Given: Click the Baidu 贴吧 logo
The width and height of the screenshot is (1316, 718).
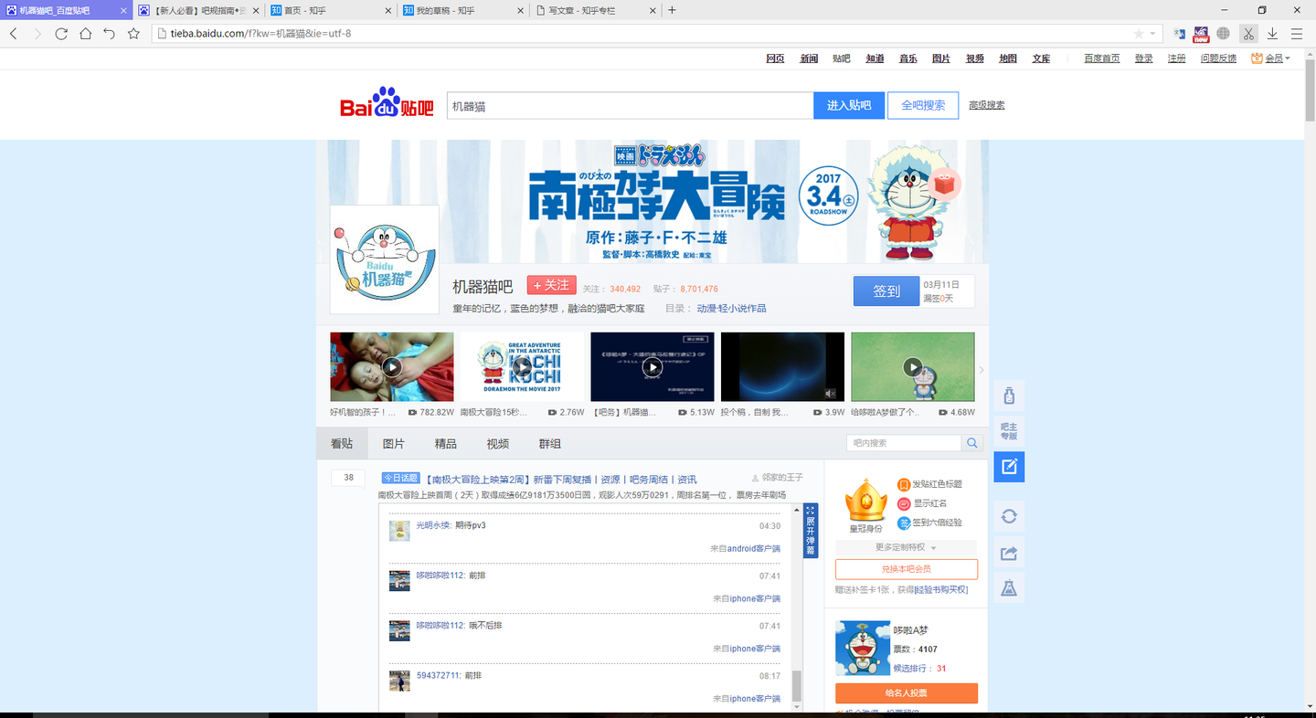Looking at the screenshot, I should click(387, 103).
